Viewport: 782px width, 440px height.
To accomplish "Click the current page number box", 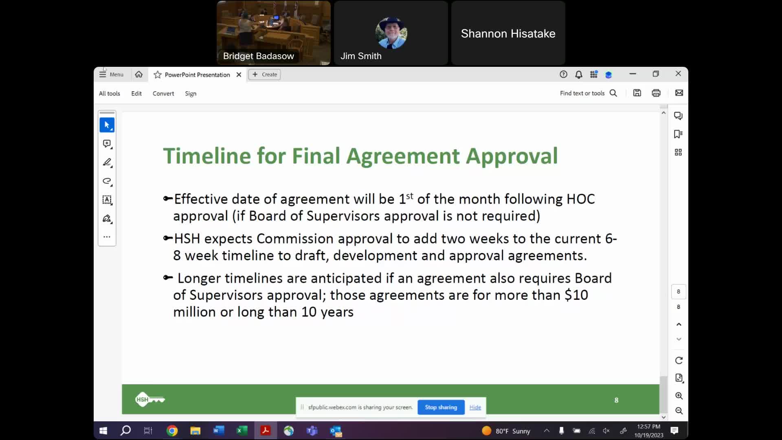I will tap(678, 292).
